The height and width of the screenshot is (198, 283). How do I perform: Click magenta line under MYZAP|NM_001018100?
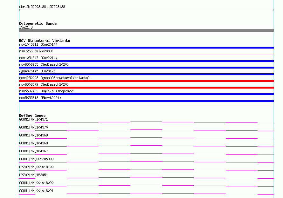tap(146, 170)
